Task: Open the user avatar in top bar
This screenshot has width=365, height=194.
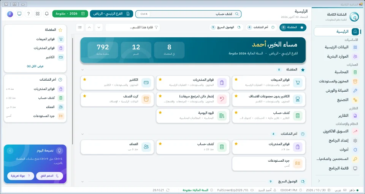Action: [10, 14]
